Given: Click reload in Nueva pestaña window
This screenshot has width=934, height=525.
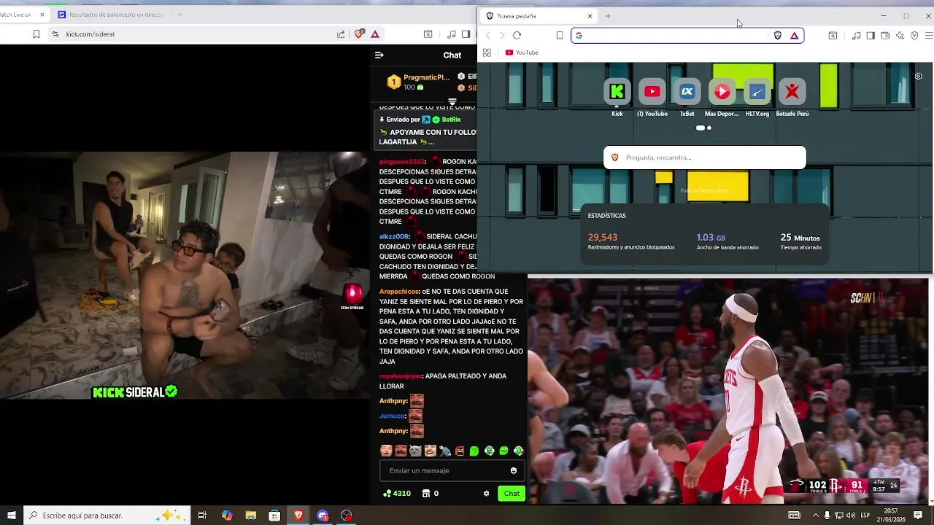Looking at the screenshot, I should [517, 35].
